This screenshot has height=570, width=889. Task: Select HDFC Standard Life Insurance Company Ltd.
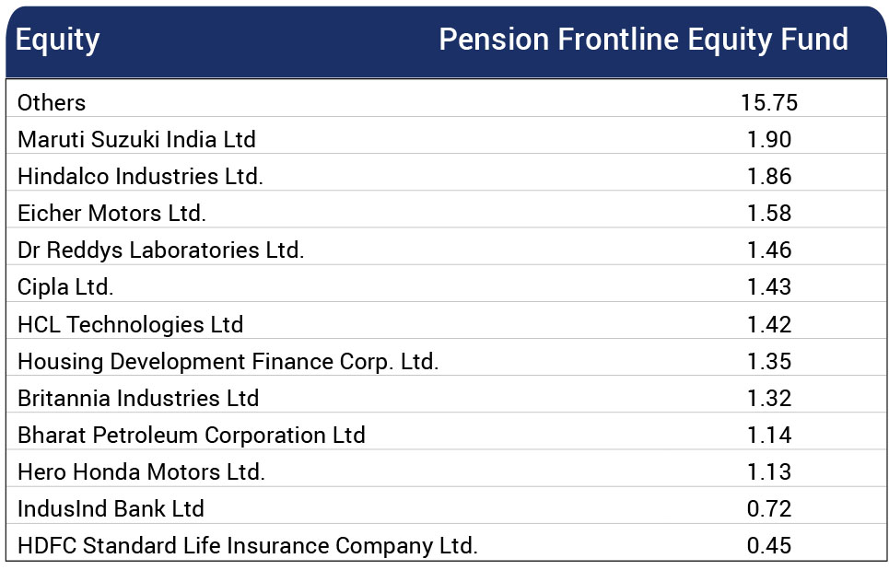(x=248, y=546)
